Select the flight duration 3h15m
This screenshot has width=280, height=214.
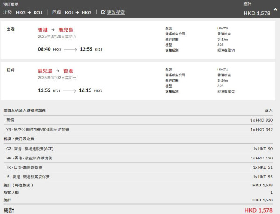(x=223, y=39)
